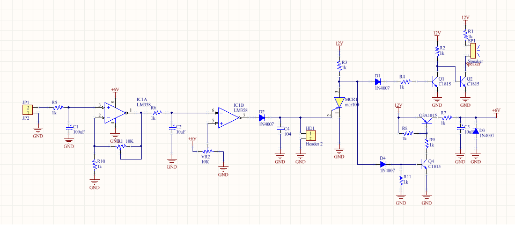Image resolution: width=515 pixels, height=247 pixels.
Task: Select resistor R1 near the speaker
Action: [465, 34]
